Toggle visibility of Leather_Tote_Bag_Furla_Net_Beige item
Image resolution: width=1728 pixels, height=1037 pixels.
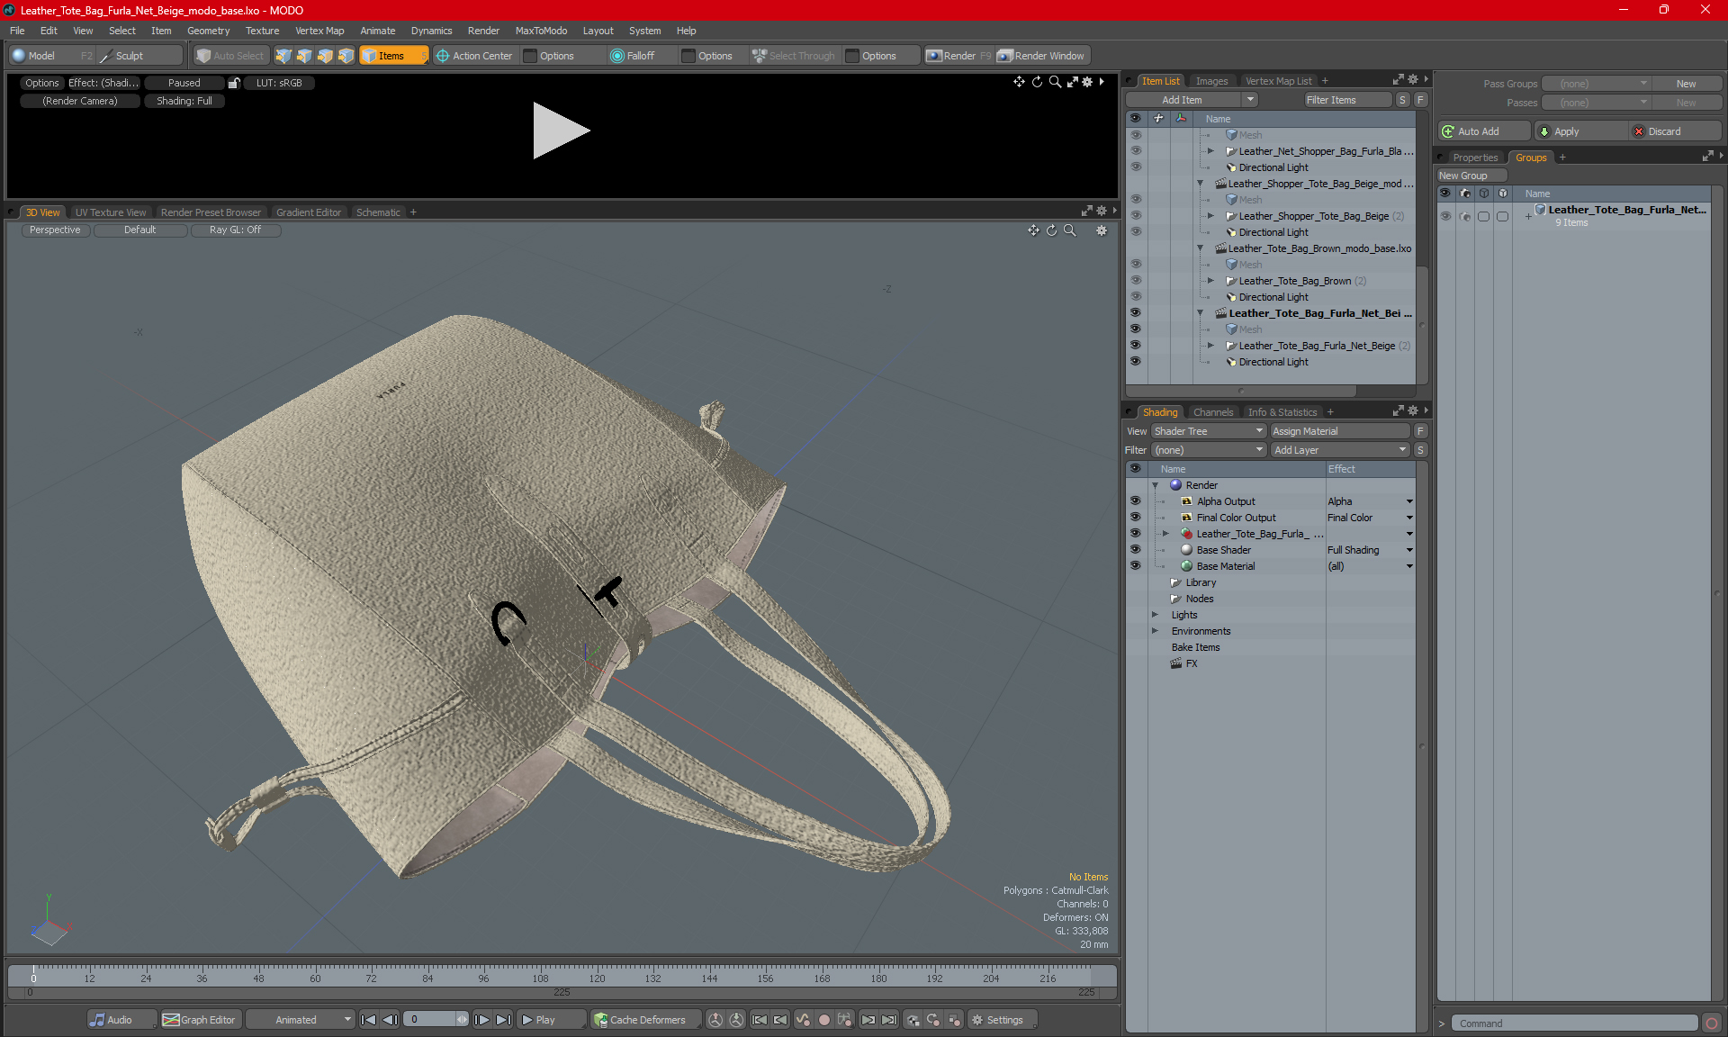pyautogui.click(x=1136, y=346)
